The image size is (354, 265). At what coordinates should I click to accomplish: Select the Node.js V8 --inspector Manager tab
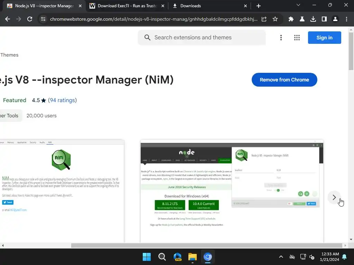44,6
